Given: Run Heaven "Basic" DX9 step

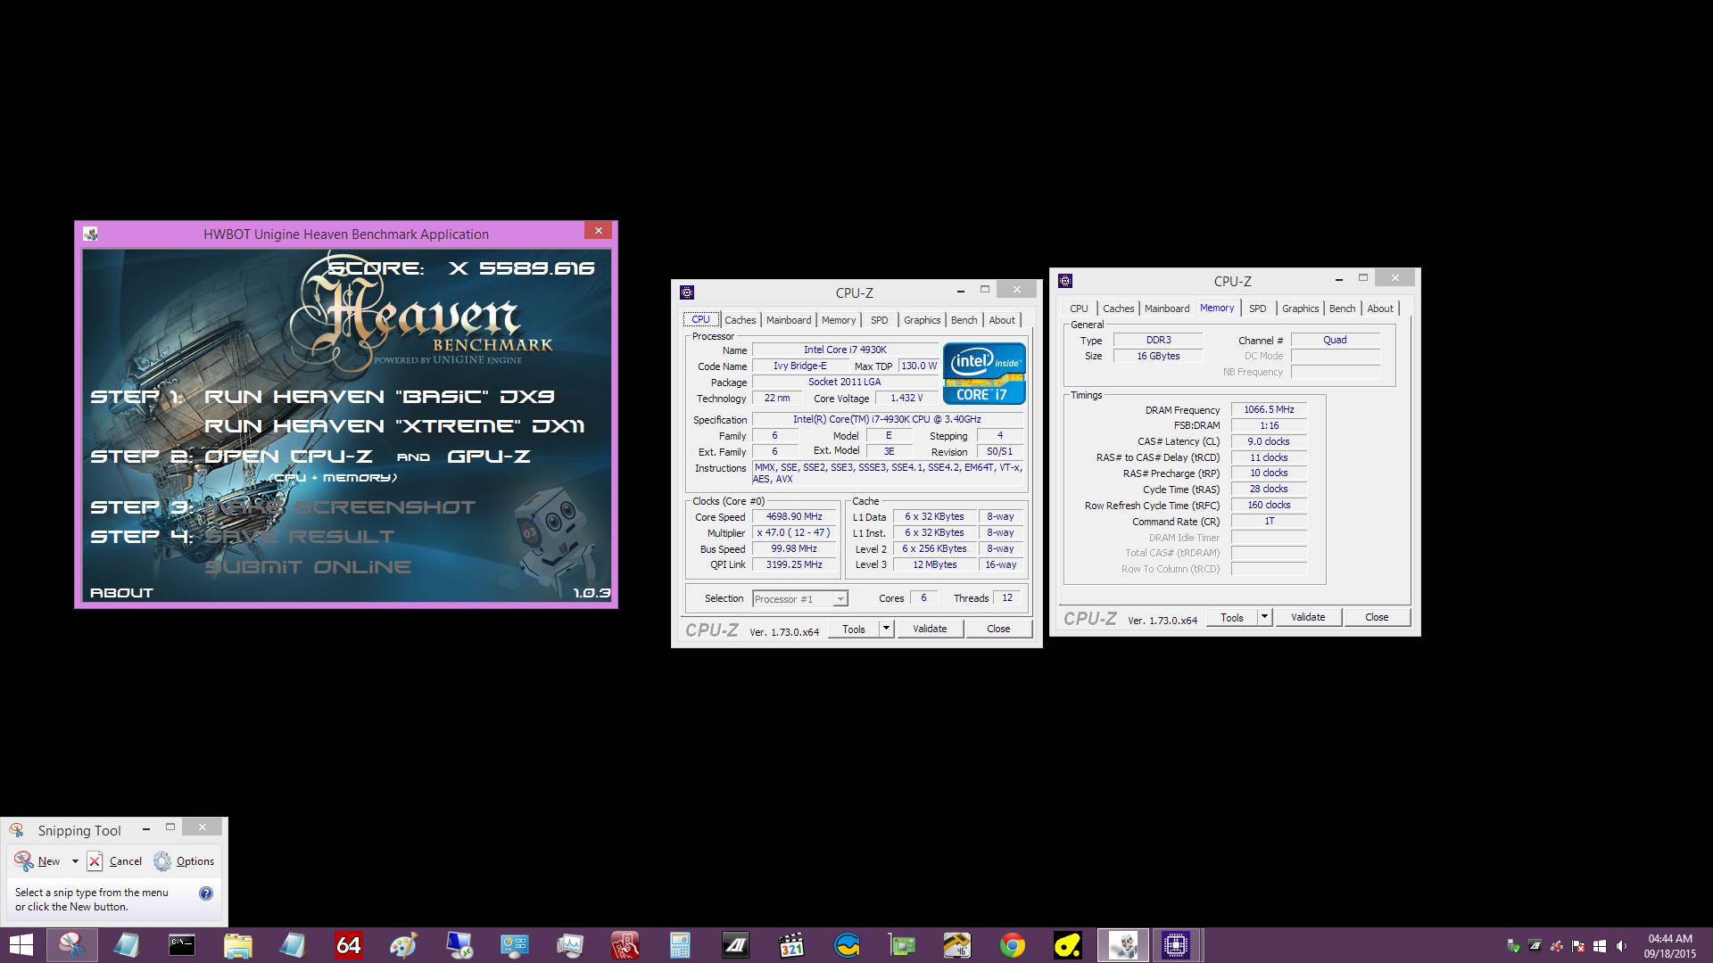Looking at the screenshot, I should [x=379, y=397].
